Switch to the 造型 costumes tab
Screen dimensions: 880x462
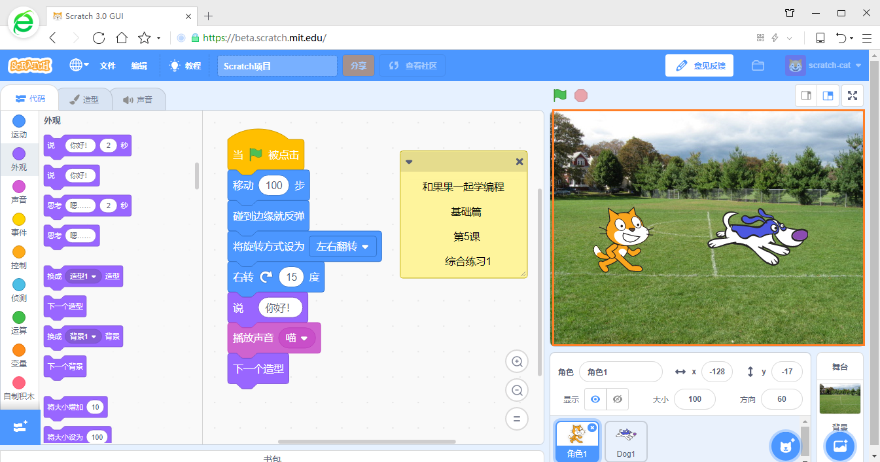(84, 99)
